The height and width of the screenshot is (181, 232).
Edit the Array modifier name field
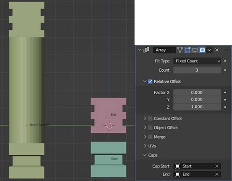164,50
